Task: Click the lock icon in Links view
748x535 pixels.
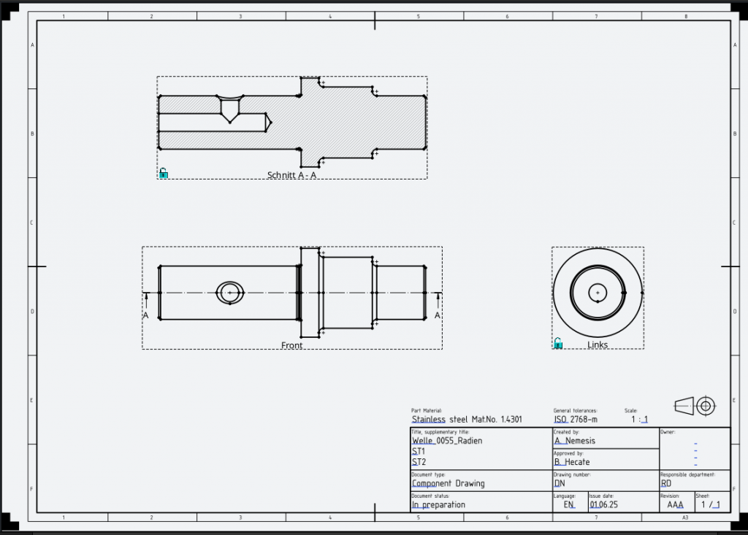Action: 558,343
